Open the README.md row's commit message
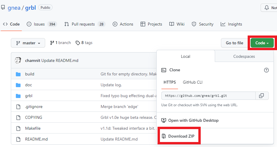277x147 pixels. [x=119, y=139]
